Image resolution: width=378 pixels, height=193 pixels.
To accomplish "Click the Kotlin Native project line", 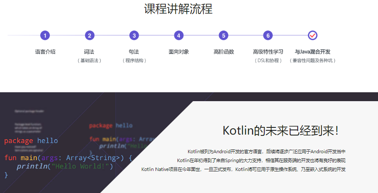I will 244,169.
